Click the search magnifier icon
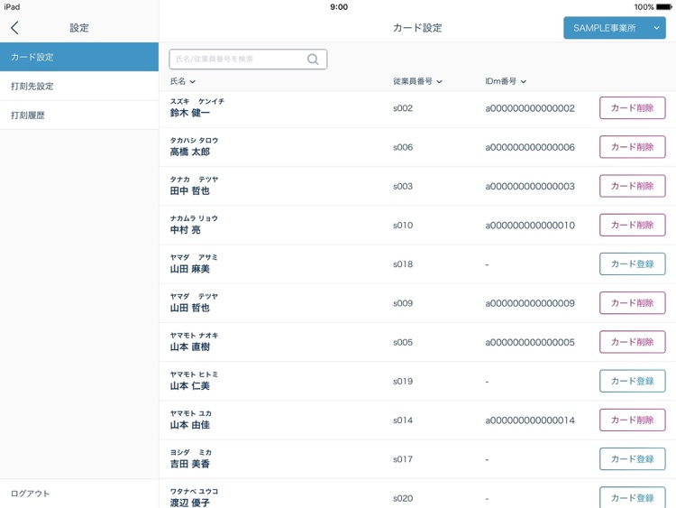 313,60
